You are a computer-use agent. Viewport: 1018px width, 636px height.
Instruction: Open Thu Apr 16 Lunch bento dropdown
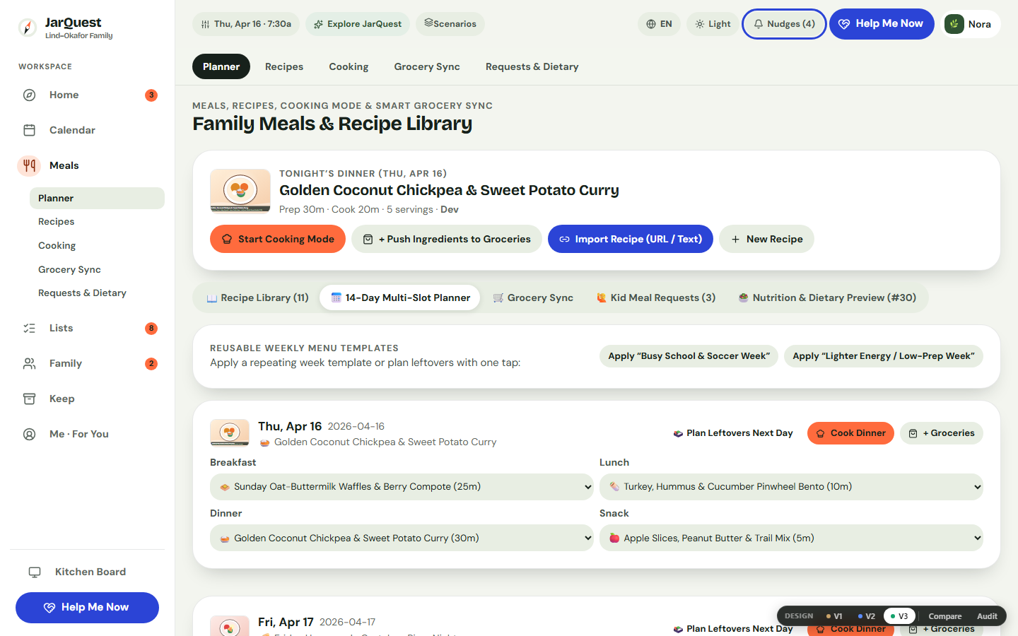coord(791,487)
